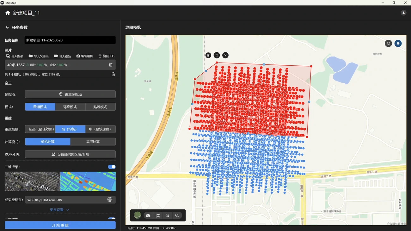
Task: Select 超高（最佳效果）reconstruction precision
Action: point(40,129)
